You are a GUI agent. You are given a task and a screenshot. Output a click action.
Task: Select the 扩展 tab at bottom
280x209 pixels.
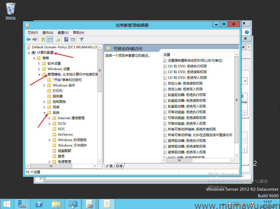tap(109, 166)
